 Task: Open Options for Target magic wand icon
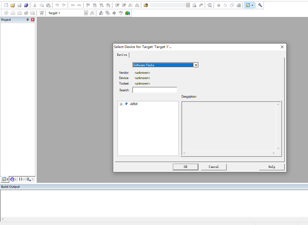pyautogui.click(x=92, y=13)
